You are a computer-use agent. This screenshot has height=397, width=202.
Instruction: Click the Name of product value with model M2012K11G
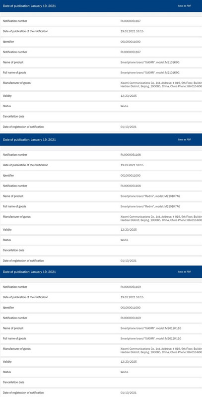(x=151, y=328)
